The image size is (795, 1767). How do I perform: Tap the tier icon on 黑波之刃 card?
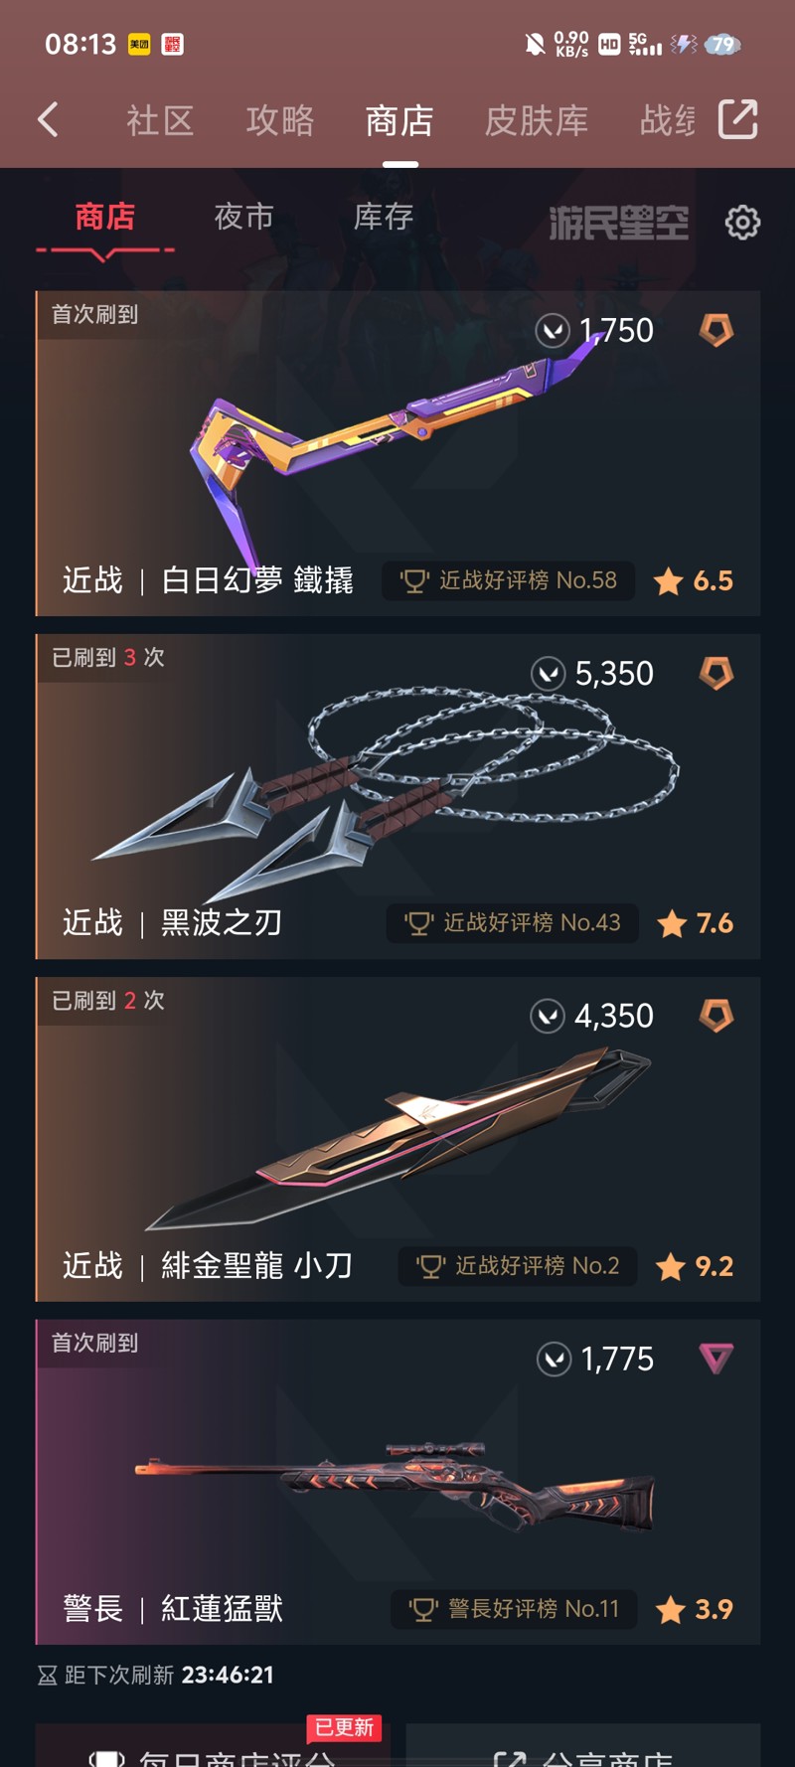pos(715,673)
